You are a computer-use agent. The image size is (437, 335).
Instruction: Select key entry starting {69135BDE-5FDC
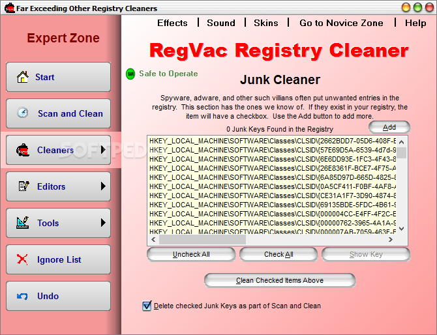[273, 205]
